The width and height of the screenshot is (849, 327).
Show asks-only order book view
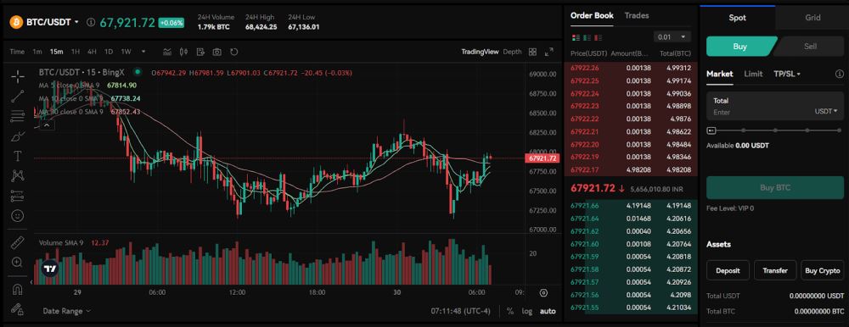[599, 37]
